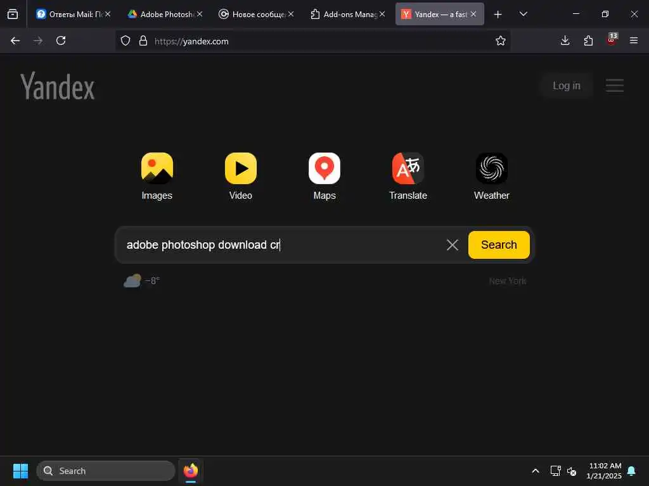This screenshot has height=486, width=649.
Task: Restore down the Firefox window
Action: tap(605, 14)
